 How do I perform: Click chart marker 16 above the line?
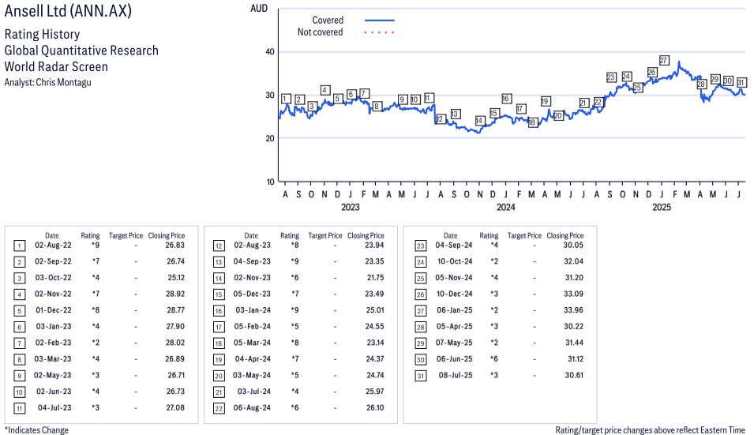coord(505,99)
